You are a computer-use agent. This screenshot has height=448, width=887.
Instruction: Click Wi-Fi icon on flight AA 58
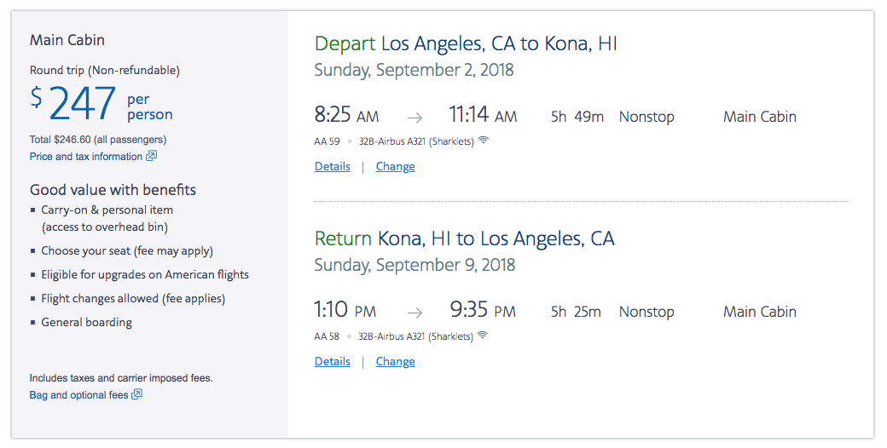[x=484, y=336]
